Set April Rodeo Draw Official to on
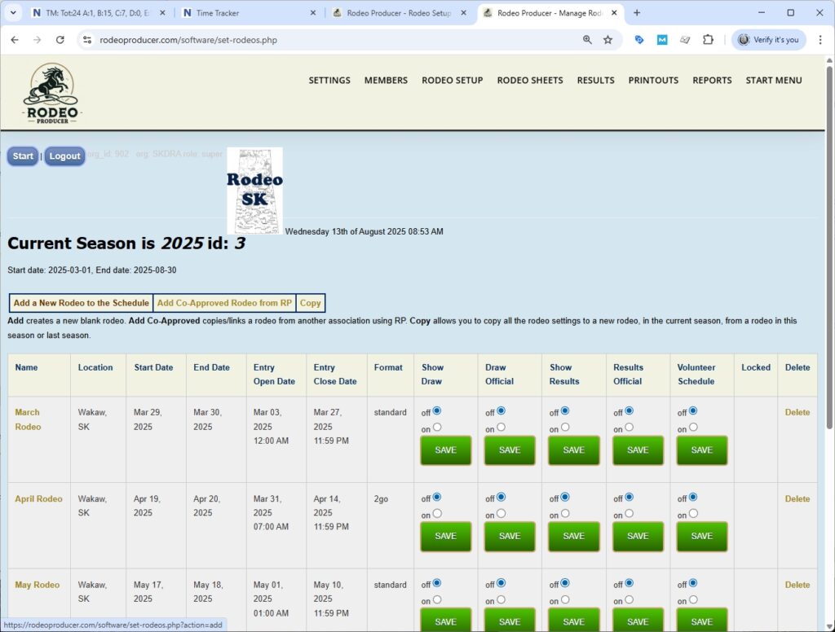Image resolution: width=835 pixels, height=632 pixels. pos(501,513)
